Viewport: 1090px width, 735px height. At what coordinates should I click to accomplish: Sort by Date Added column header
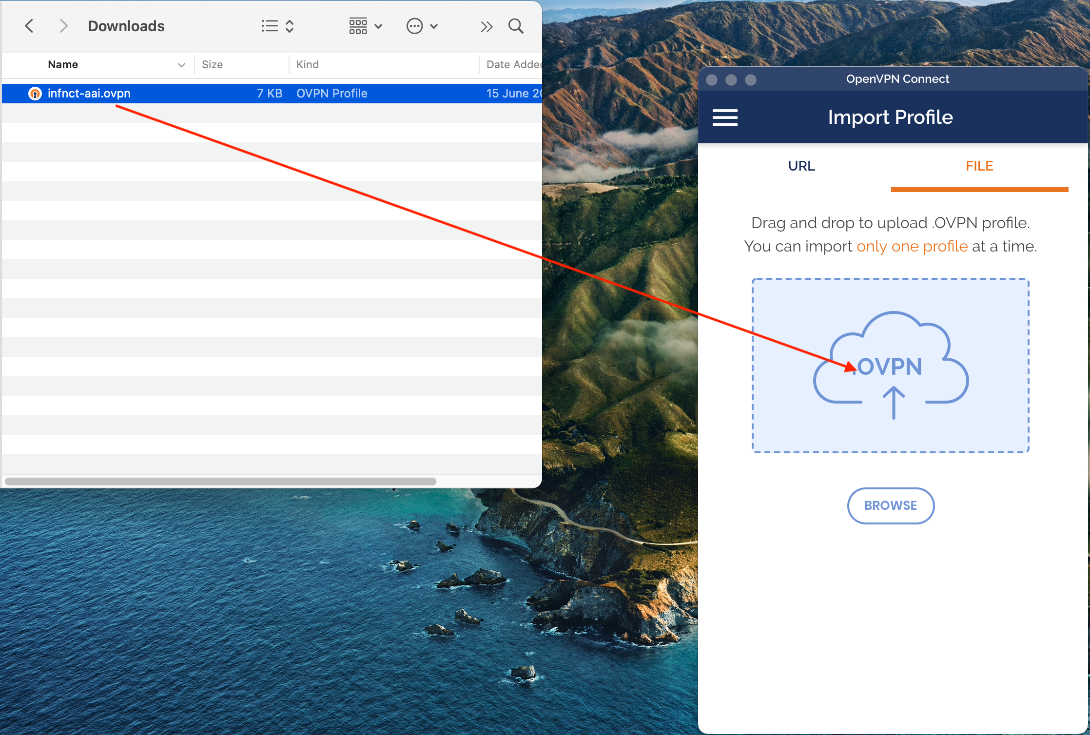(x=513, y=64)
